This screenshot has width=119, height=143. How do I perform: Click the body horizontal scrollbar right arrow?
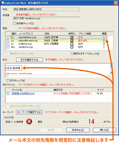108,76
